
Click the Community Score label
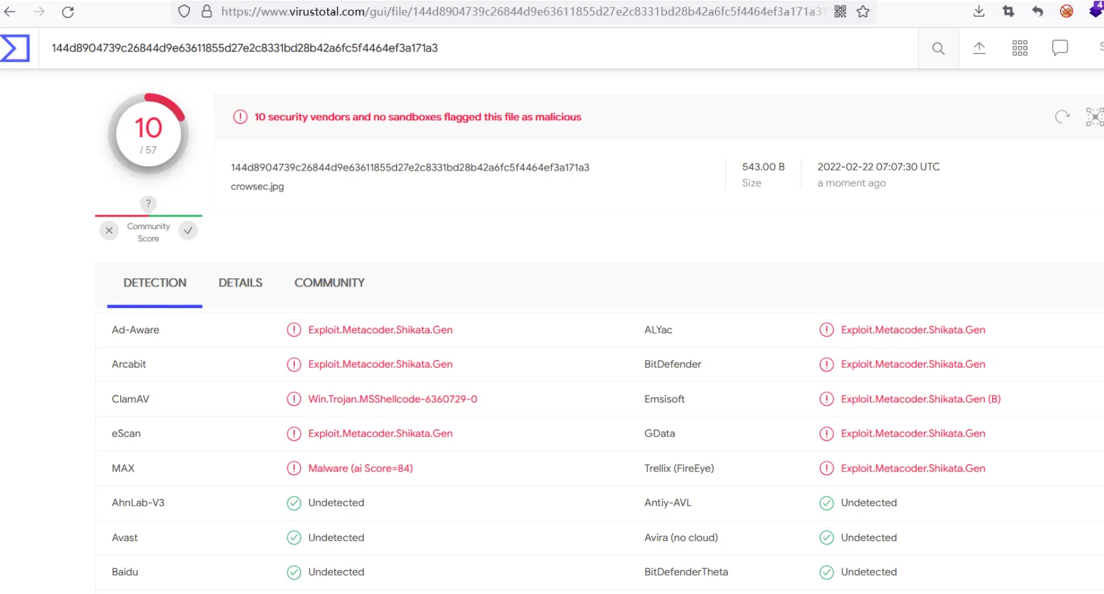tap(148, 233)
